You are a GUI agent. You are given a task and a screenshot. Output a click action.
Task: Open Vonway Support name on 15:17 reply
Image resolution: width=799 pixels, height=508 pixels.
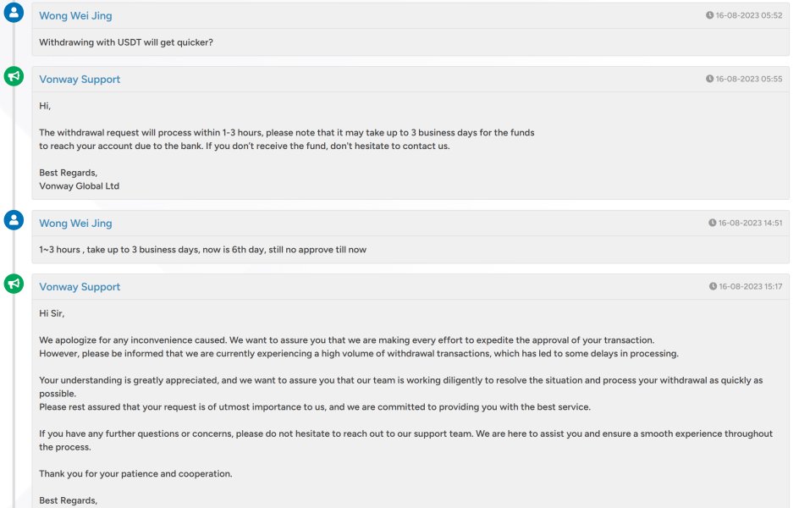pyautogui.click(x=80, y=287)
